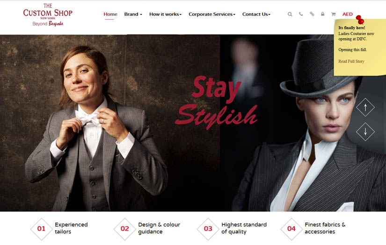The height and width of the screenshot is (245, 386).
Task: Expand the Brand dropdown menu
Action: click(x=133, y=14)
